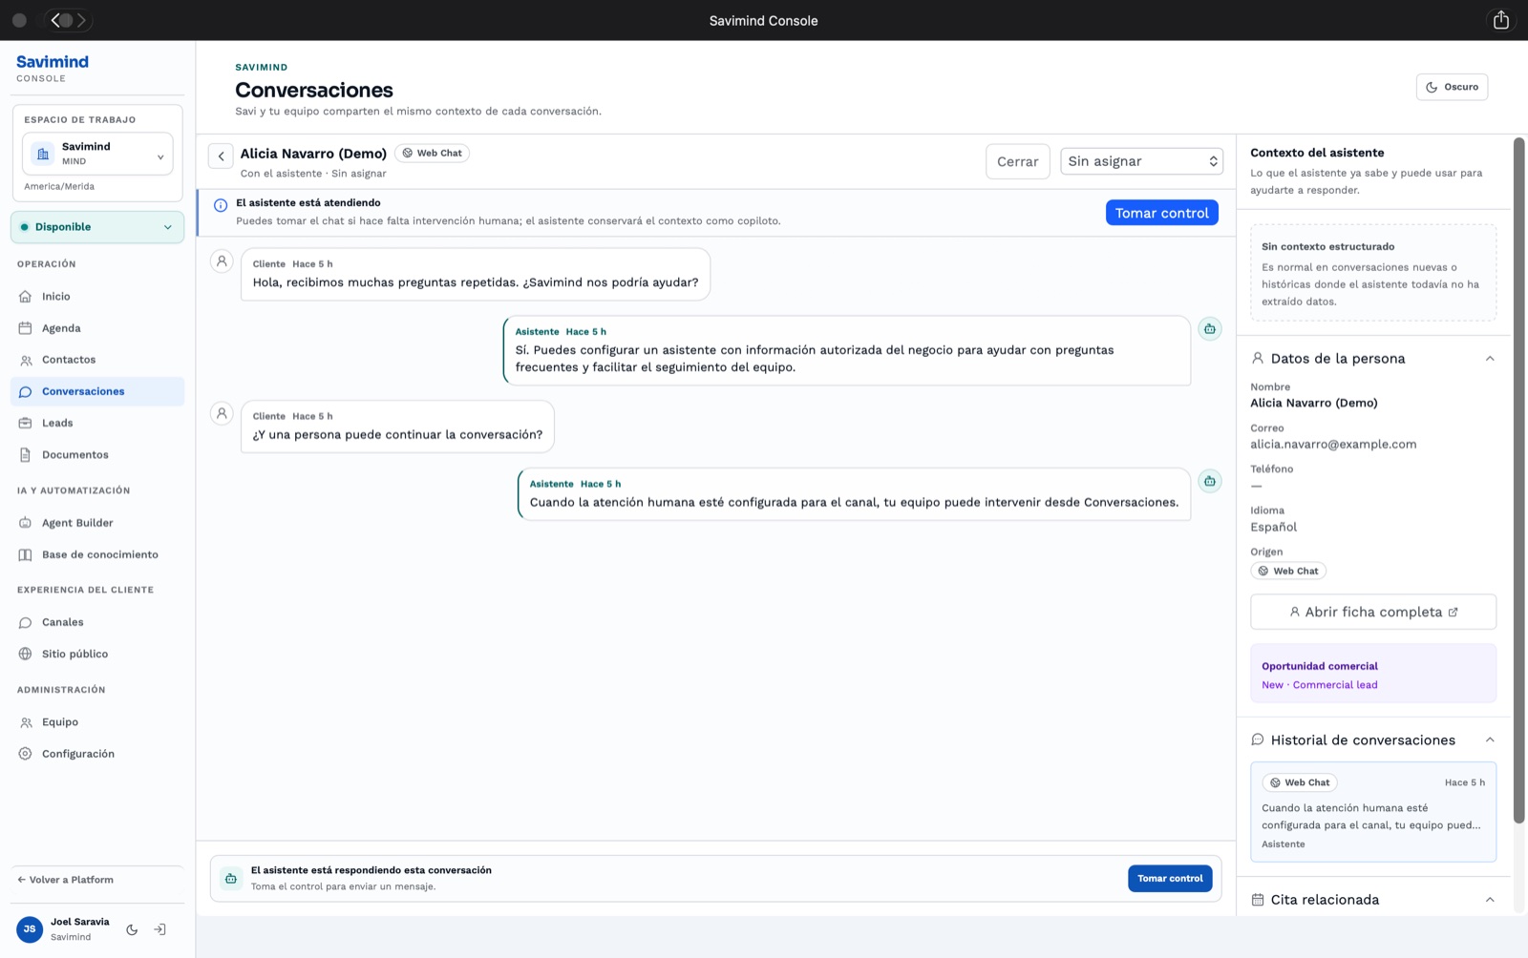The width and height of the screenshot is (1528, 958).
Task: Click the back navigation arrow in title bar
Action: point(55,20)
